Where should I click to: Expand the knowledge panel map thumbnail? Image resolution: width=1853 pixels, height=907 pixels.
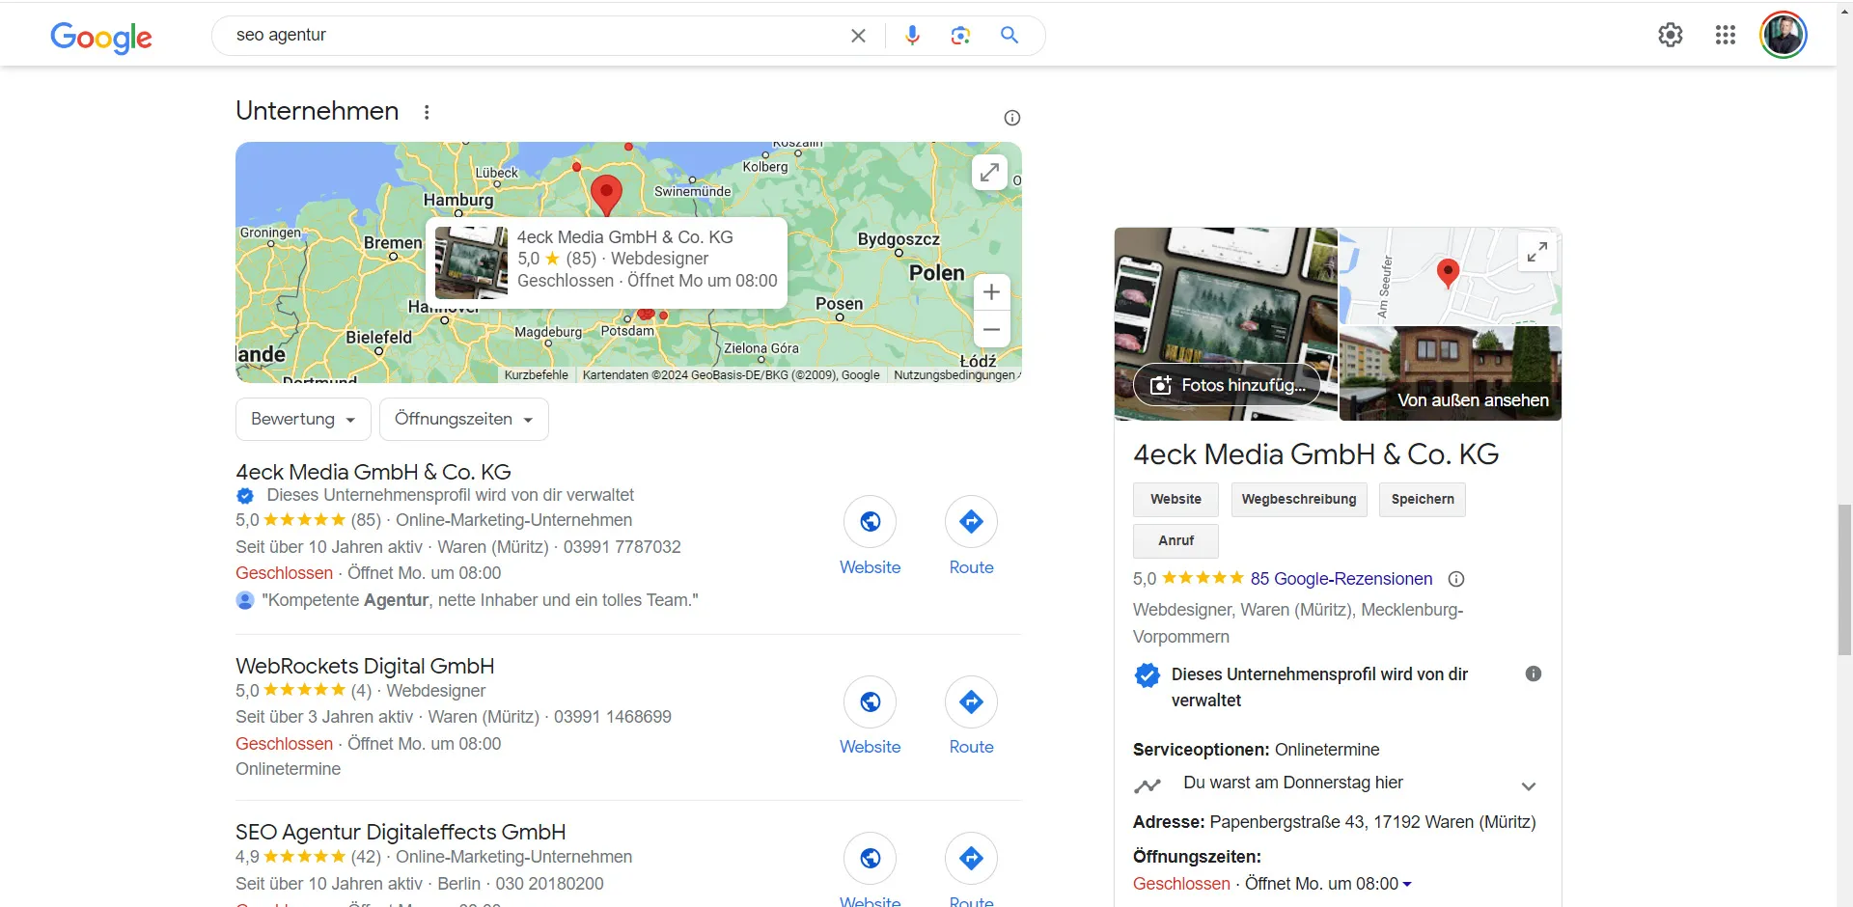1537,252
